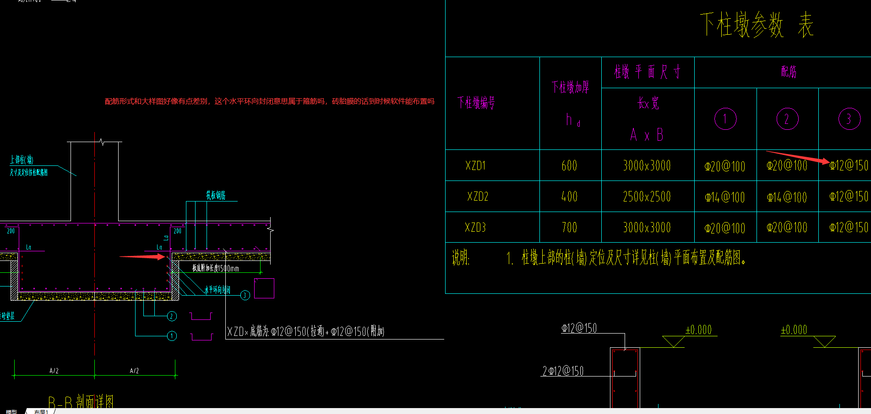The width and height of the screenshot is (871, 414).
Task: Click 3000x3000 size in the XZD3 row
Action: (647, 227)
